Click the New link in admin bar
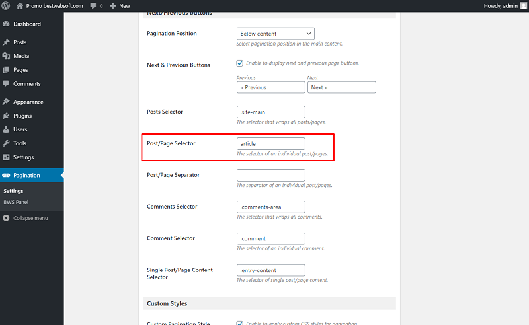 (124, 6)
